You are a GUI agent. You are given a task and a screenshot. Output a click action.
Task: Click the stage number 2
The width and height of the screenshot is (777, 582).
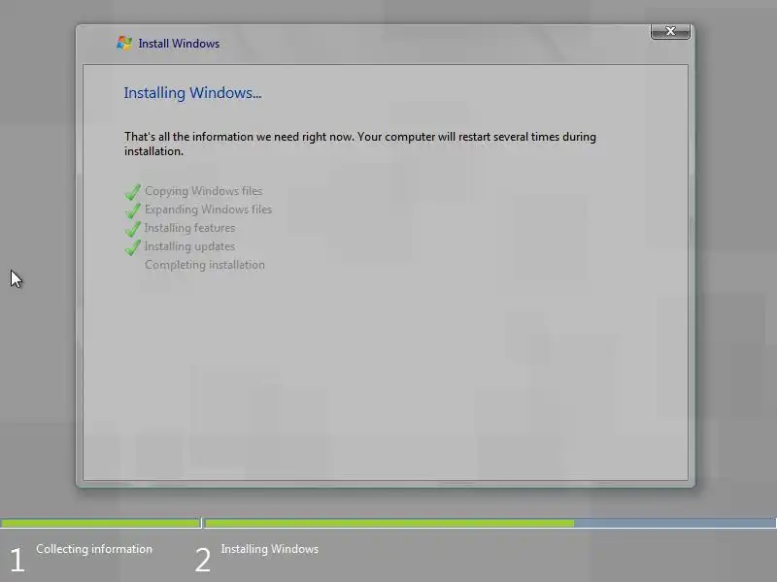pos(203,561)
